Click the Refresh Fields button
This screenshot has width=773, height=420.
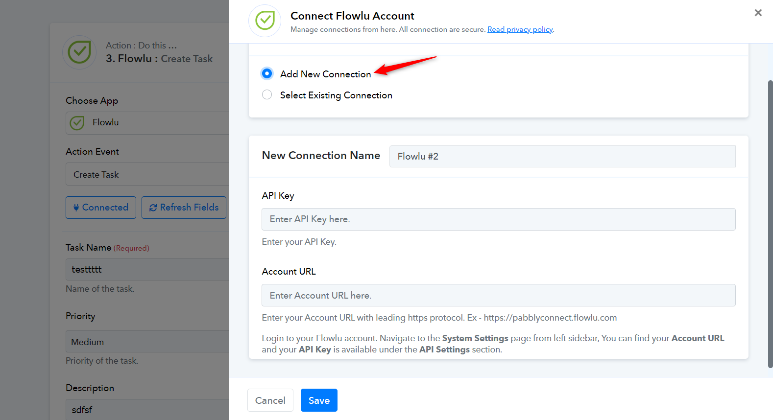[x=184, y=208]
